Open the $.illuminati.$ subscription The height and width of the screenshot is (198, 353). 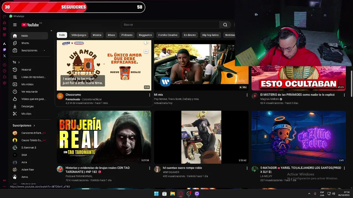[x=29, y=148]
